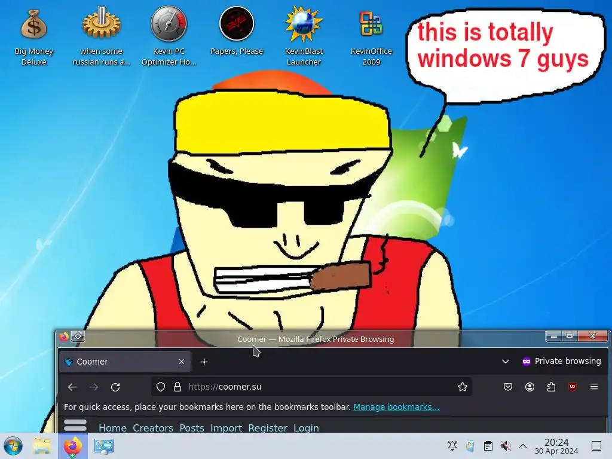Image resolution: width=612 pixels, height=459 pixels.
Task: Open the clock showing 20:24
Action: coord(556,446)
